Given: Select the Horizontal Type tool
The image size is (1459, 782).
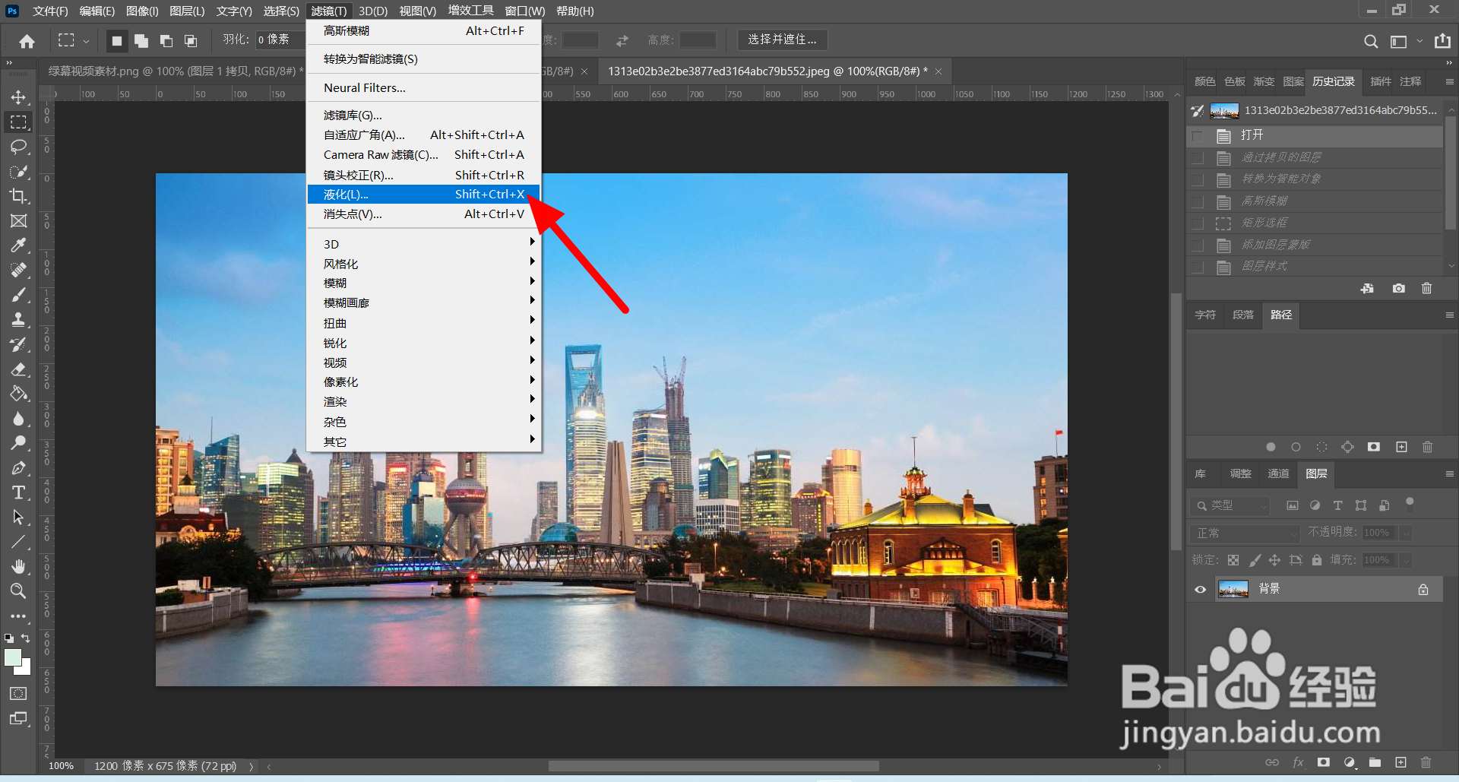Looking at the screenshot, I should click(18, 492).
